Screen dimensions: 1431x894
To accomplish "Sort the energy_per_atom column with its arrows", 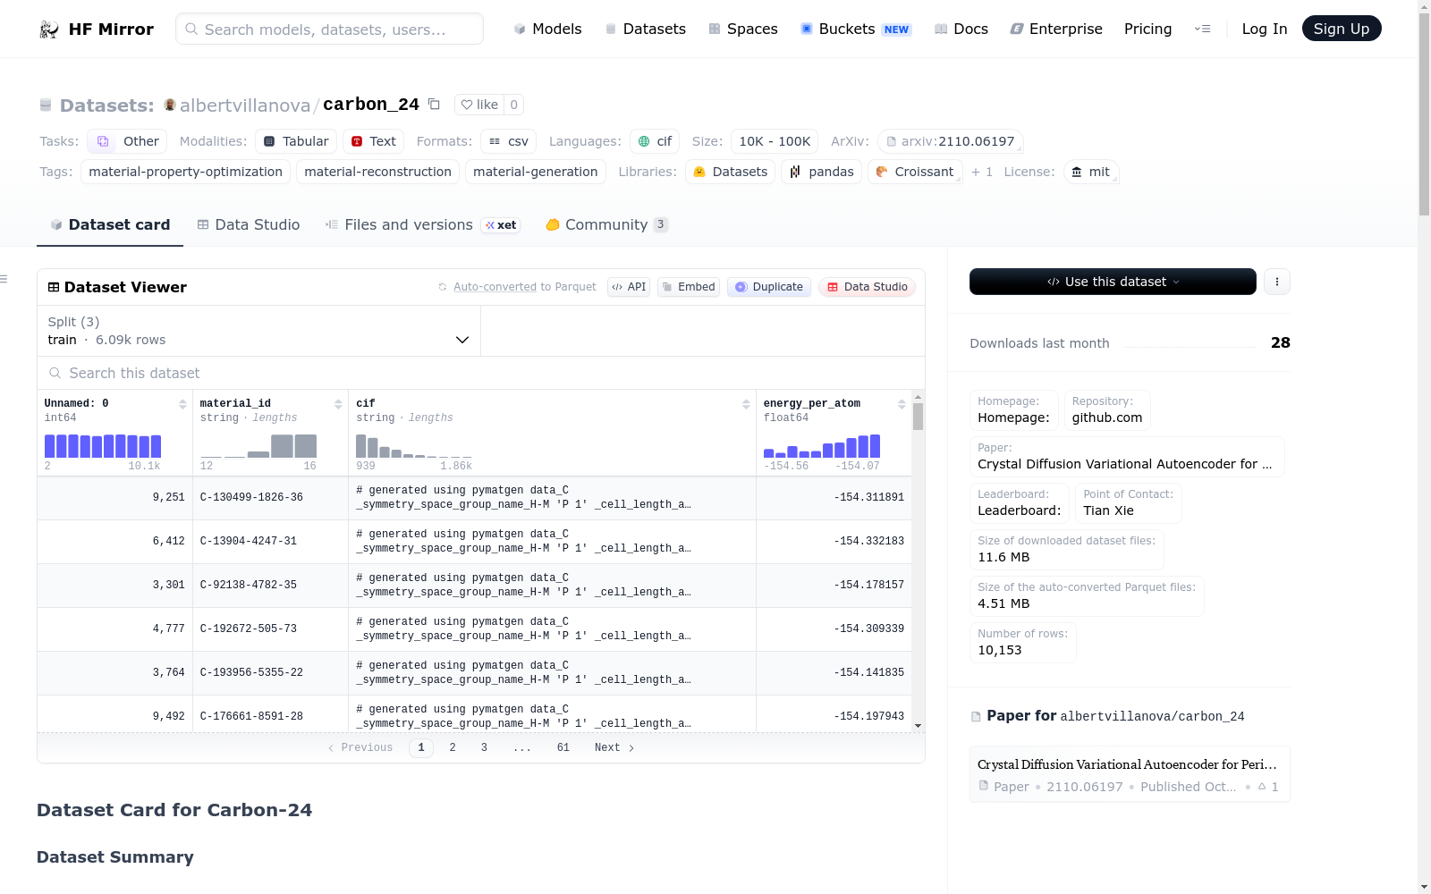I will (x=902, y=404).
